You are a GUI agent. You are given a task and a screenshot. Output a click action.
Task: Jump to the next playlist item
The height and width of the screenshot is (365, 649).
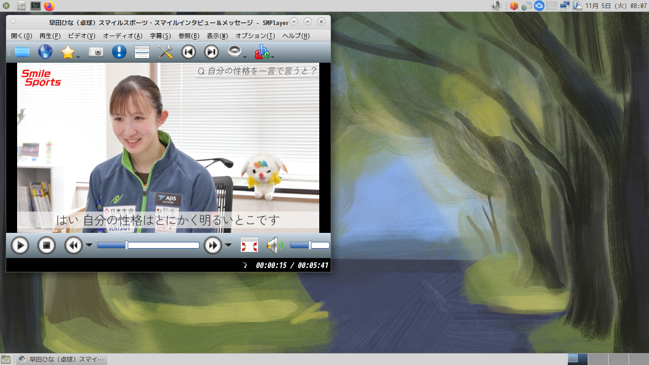211,52
